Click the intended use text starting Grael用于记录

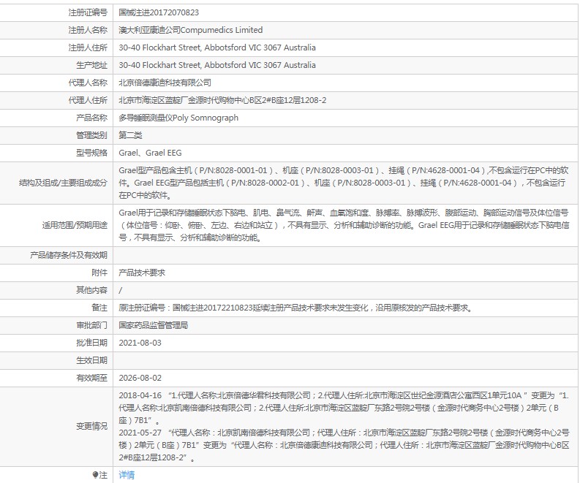click(343, 225)
